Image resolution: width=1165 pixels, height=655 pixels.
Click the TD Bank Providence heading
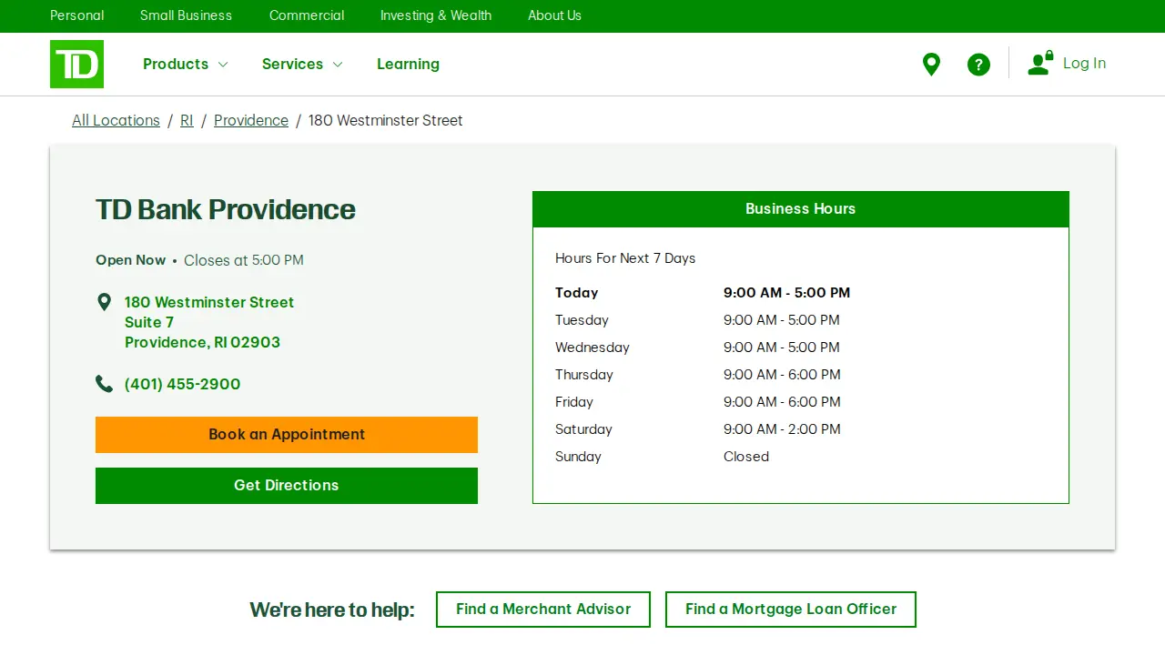(226, 209)
